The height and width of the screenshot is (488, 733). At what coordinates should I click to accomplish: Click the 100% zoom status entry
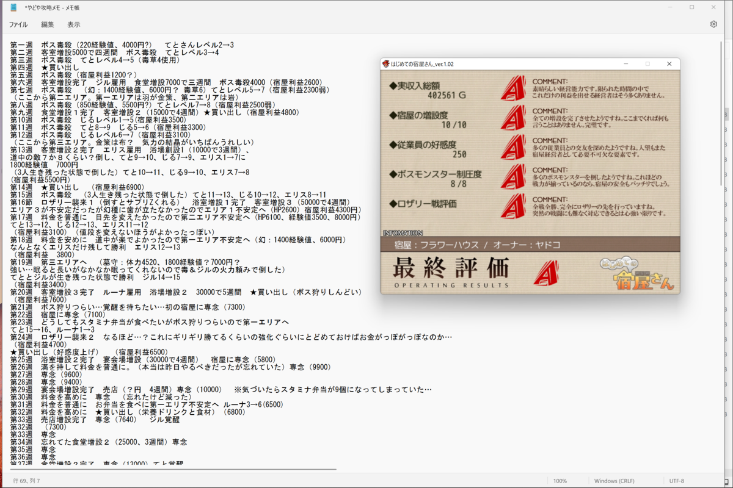[x=560, y=481]
